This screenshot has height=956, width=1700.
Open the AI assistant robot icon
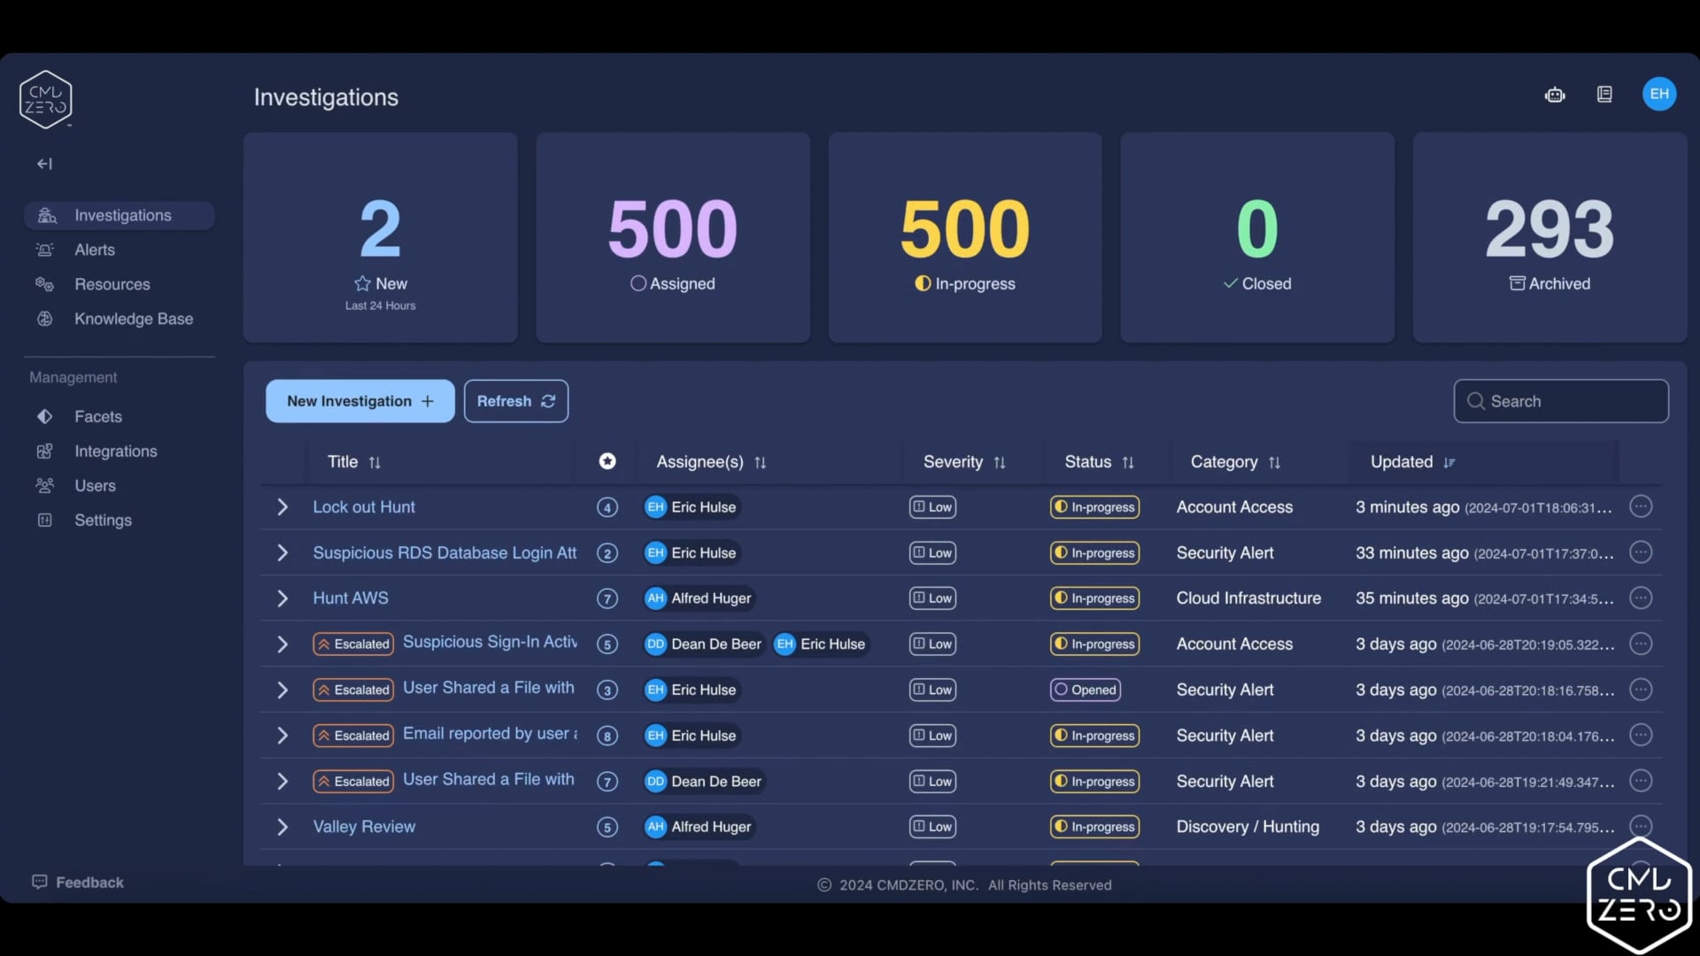click(x=1556, y=95)
